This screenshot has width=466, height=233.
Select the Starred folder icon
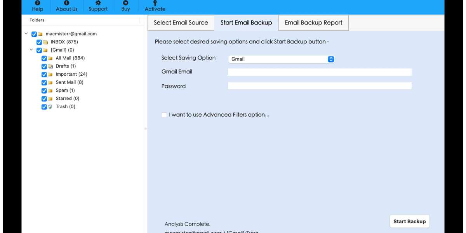[x=50, y=99]
